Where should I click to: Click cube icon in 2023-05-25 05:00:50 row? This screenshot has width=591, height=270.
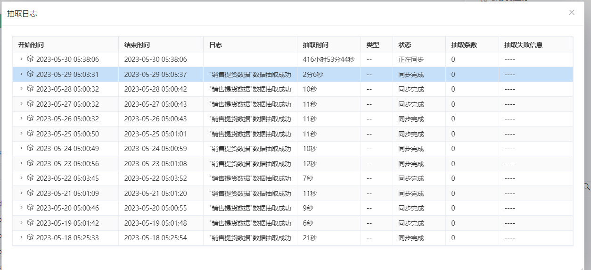(x=30, y=134)
